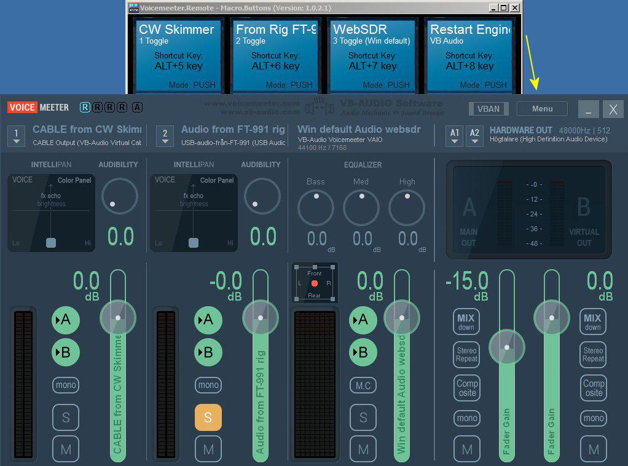The image size is (628, 466).
Task: Route Win default Audio websdr strip to bus A
Action: click(x=363, y=320)
